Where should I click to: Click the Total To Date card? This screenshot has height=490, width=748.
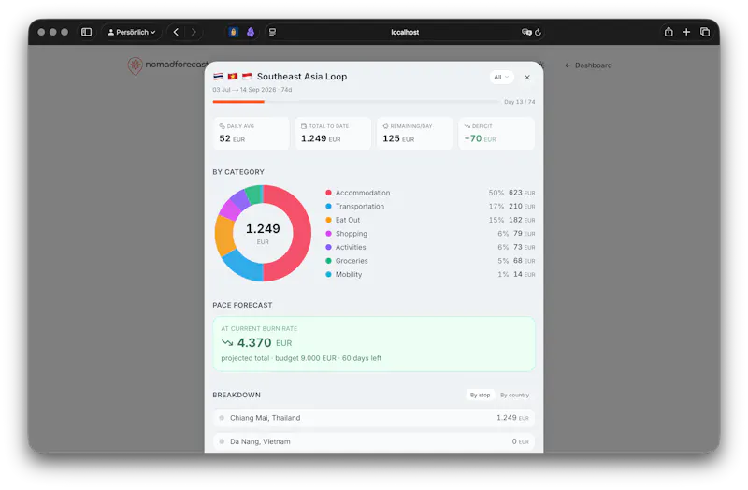click(333, 133)
